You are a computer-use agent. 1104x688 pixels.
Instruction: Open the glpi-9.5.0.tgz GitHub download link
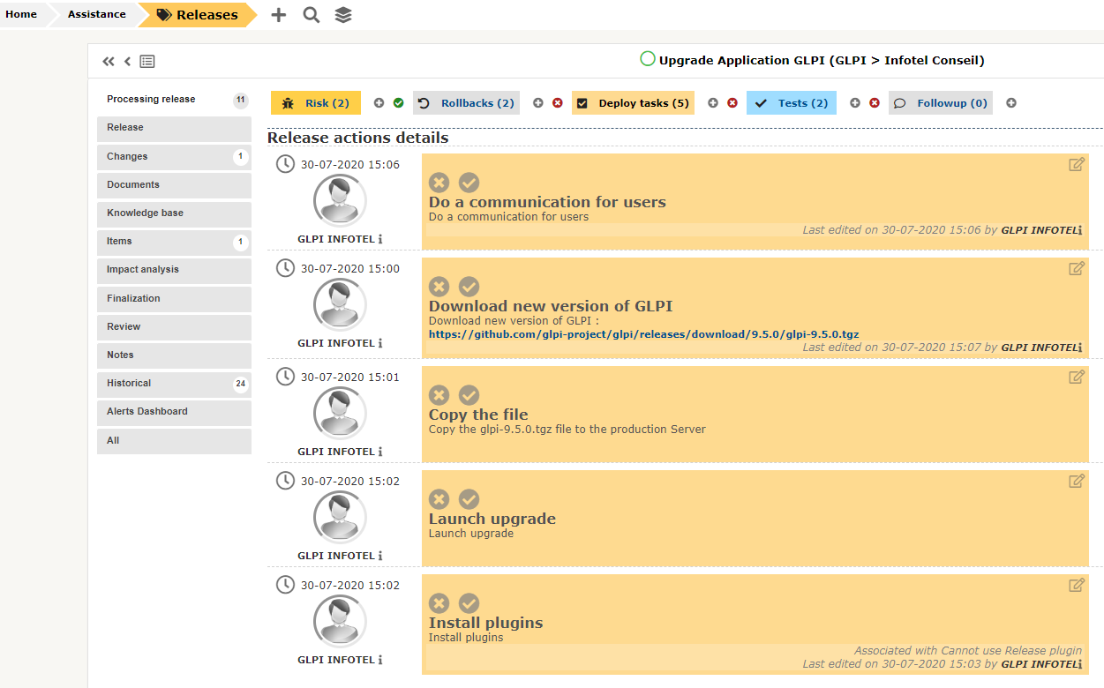click(x=644, y=334)
